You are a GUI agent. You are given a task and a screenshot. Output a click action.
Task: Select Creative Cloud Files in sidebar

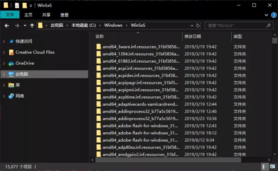35,52
